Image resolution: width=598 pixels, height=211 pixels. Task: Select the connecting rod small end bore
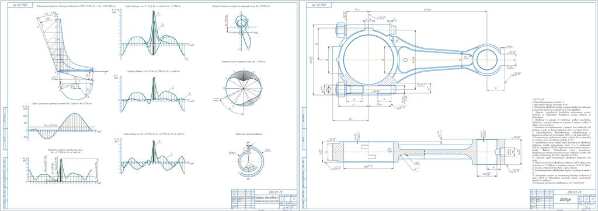486,59
